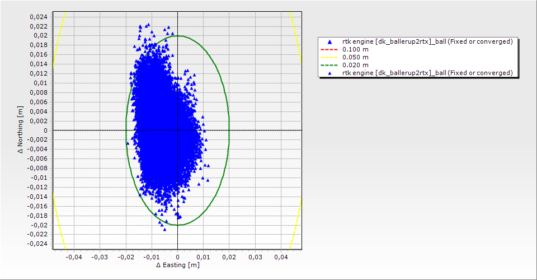Click the -0,006 label on the northing axis
Image resolution: width=537 pixels, height=280 pixels.
coord(37,158)
